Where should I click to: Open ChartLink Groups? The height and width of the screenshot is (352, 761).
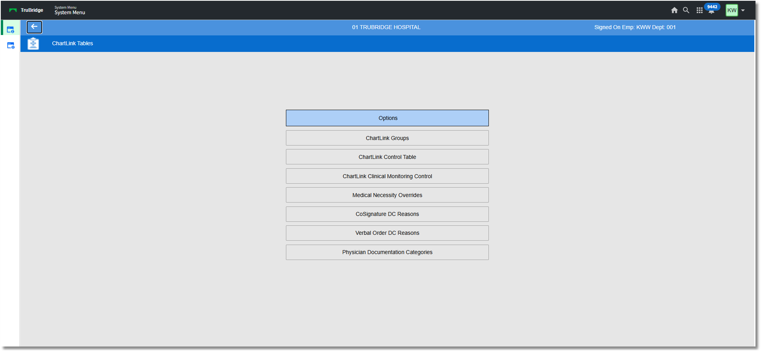tap(387, 138)
